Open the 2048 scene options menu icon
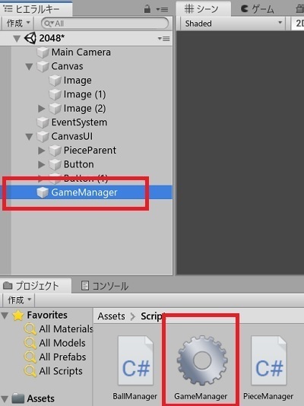The image size is (304, 406). (163, 39)
